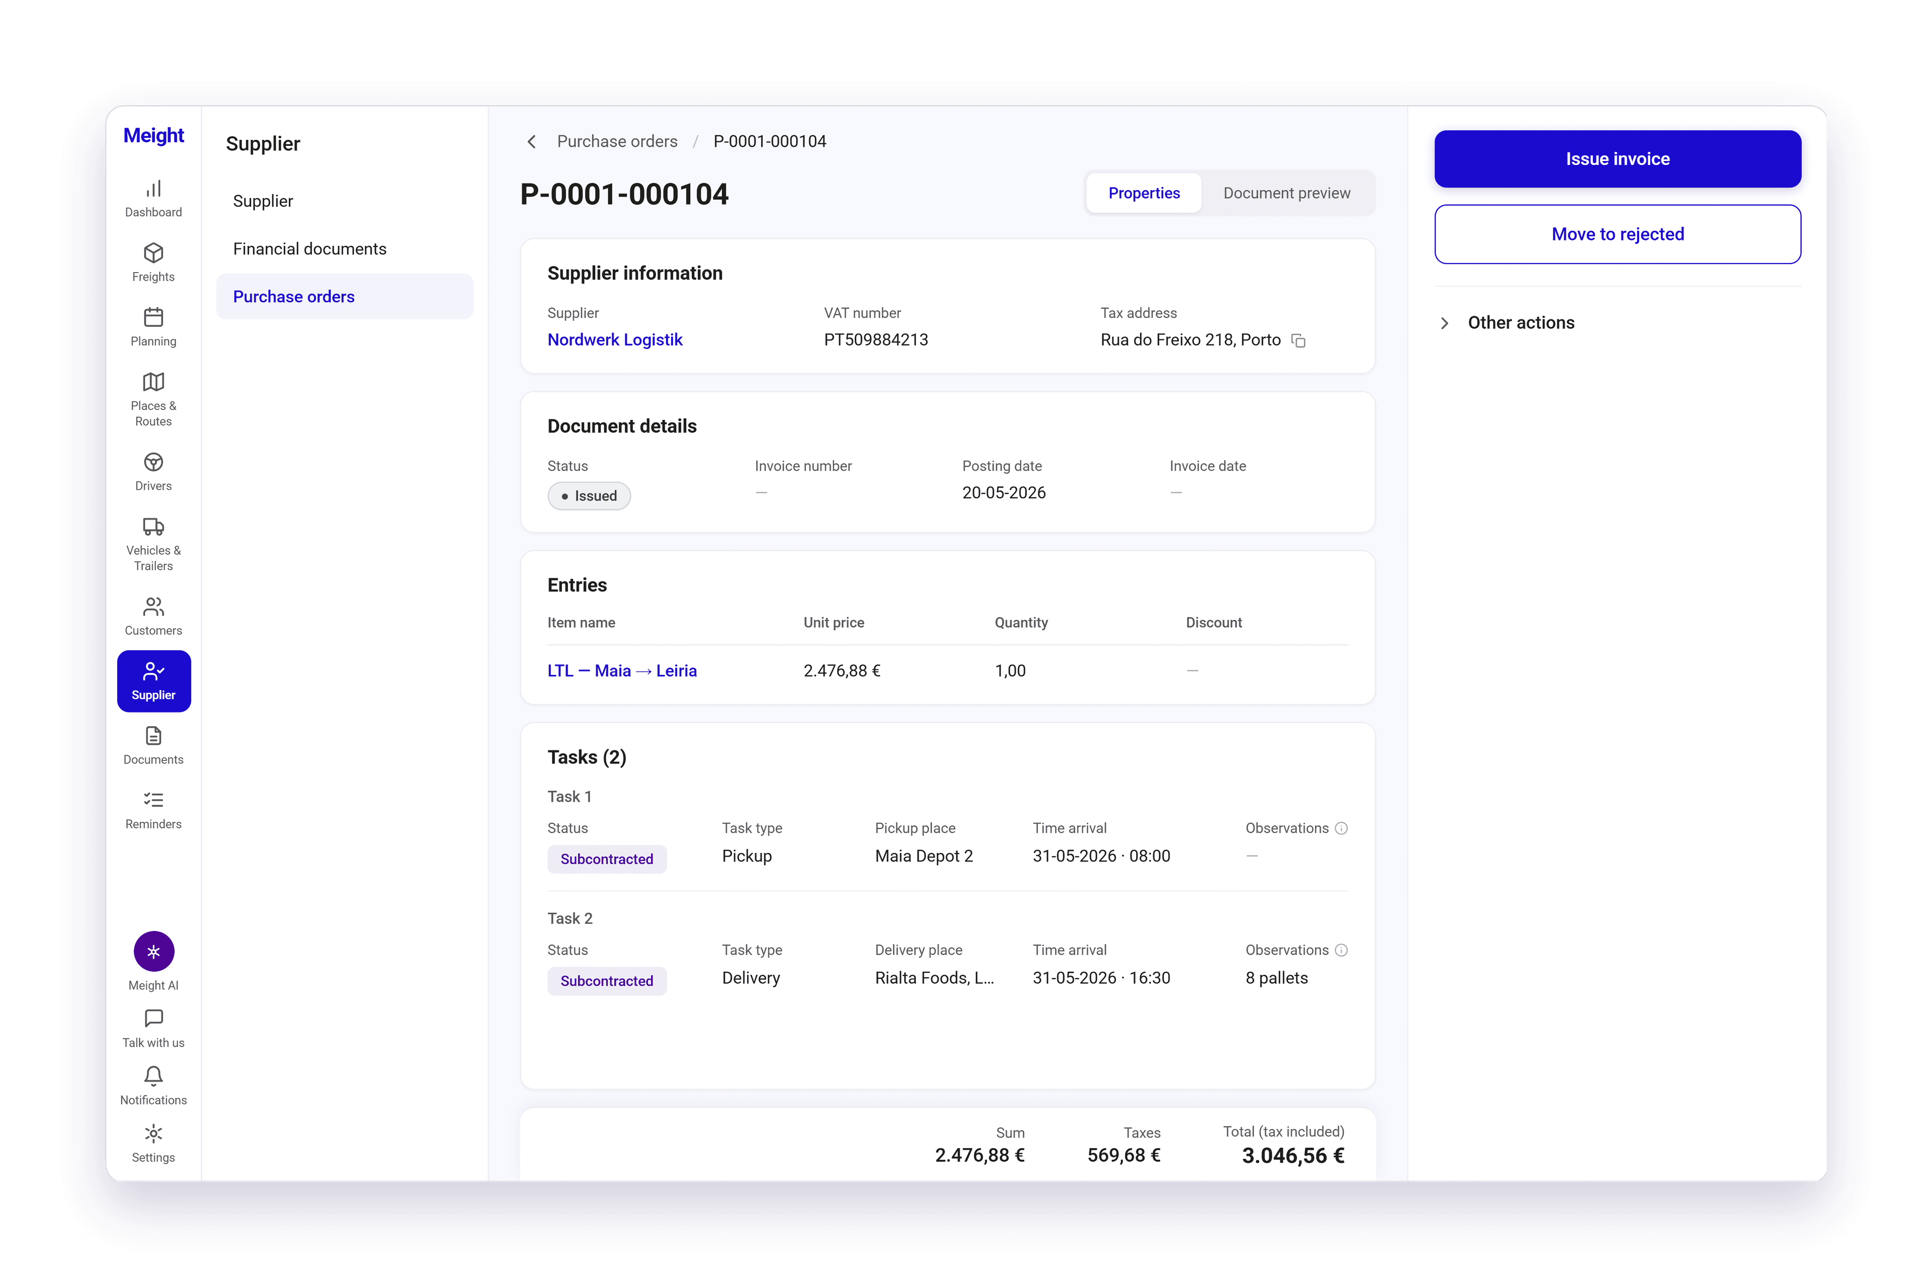Click Move to rejected button
The image size is (1932, 1286).
click(x=1617, y=234)
